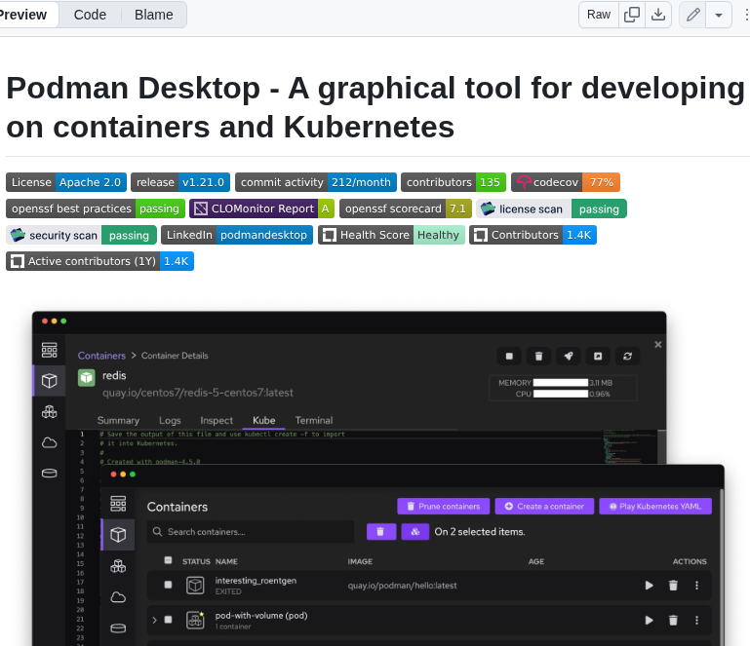
Task: Open the contributors 135 badge
Action: (x=454, y=182)
